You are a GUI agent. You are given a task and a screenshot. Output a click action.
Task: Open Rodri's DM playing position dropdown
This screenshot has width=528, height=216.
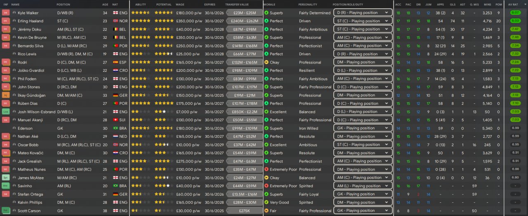pos(363,62)
